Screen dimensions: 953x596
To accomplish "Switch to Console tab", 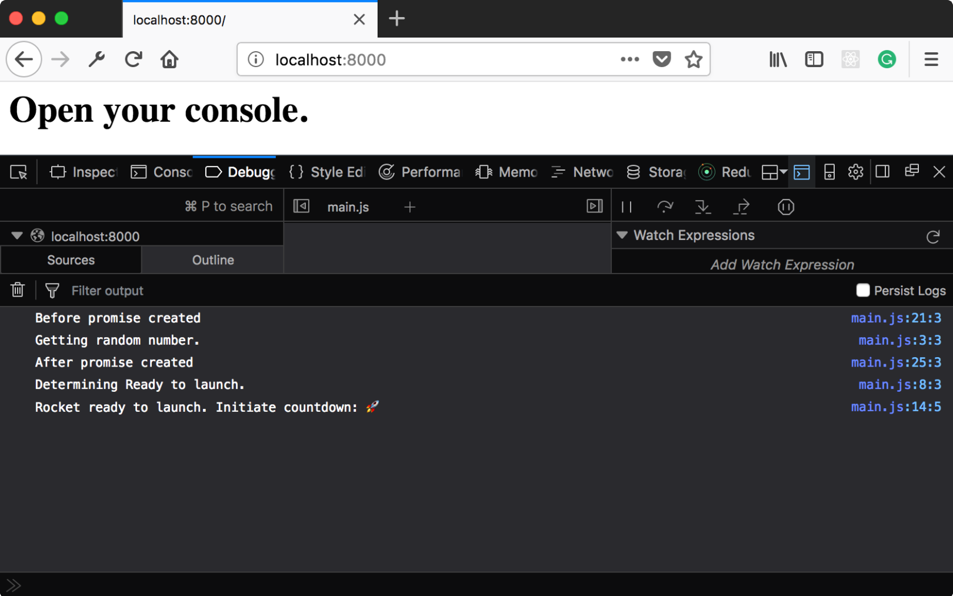I will click(x=162, y=172).
